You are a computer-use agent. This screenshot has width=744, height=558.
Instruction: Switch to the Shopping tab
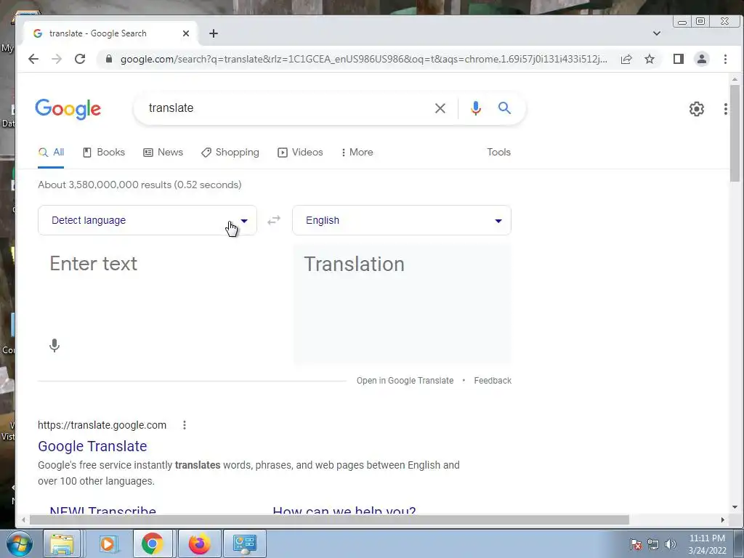(x=230, y=153)
